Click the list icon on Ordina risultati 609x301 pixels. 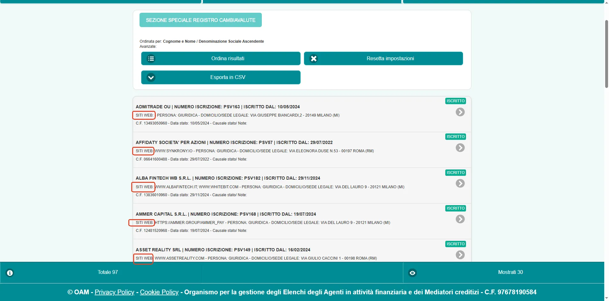151,59
